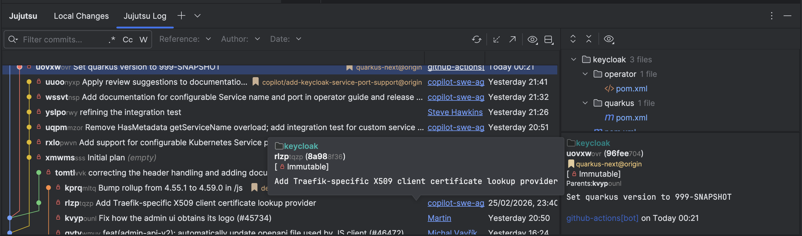This screenshot has height=236, width=802.
Task: Add a new log tab with plus
Action: tap(181, 15)
